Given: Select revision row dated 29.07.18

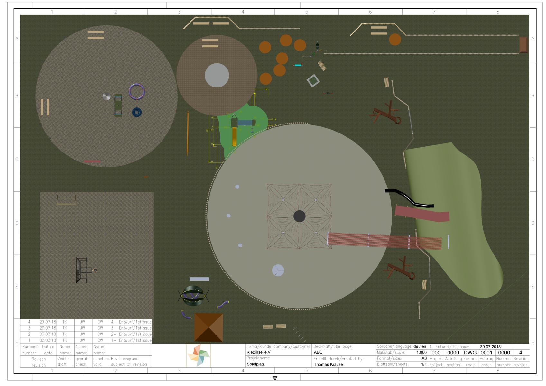Looking at the screenshot, I should [x=86, y=322].
